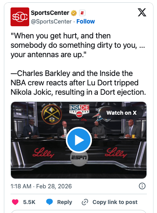Open the 1:18 AM Feb 28 timestamp
Image resolution: width=157 pixels, height=213 pixels.
(41, 186)
